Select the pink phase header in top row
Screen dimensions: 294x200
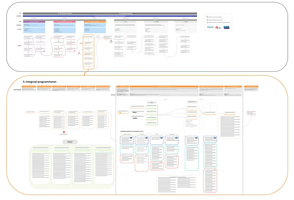(65, 22)
